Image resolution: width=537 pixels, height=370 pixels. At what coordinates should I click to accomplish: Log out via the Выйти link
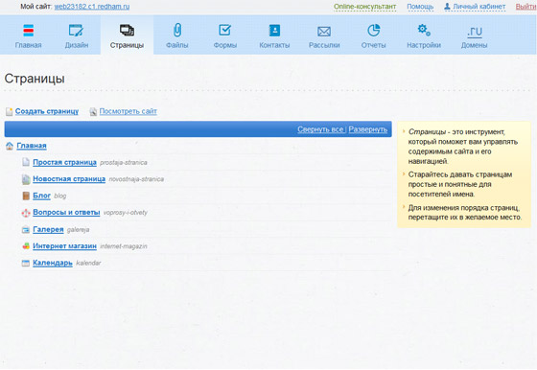(526, 7)
